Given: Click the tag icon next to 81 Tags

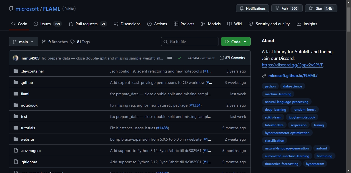Looking at the screenshot, I should 72,42.
